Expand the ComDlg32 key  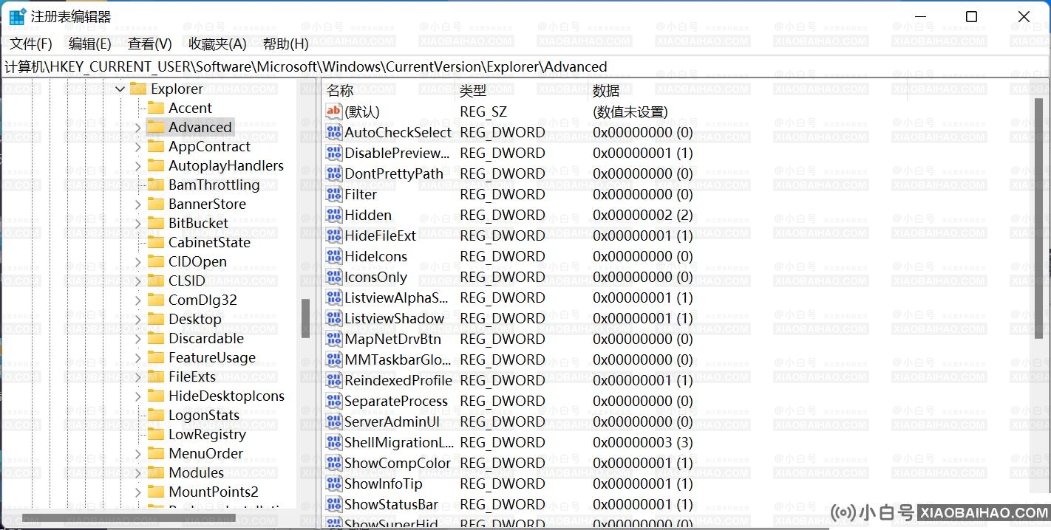137,300
